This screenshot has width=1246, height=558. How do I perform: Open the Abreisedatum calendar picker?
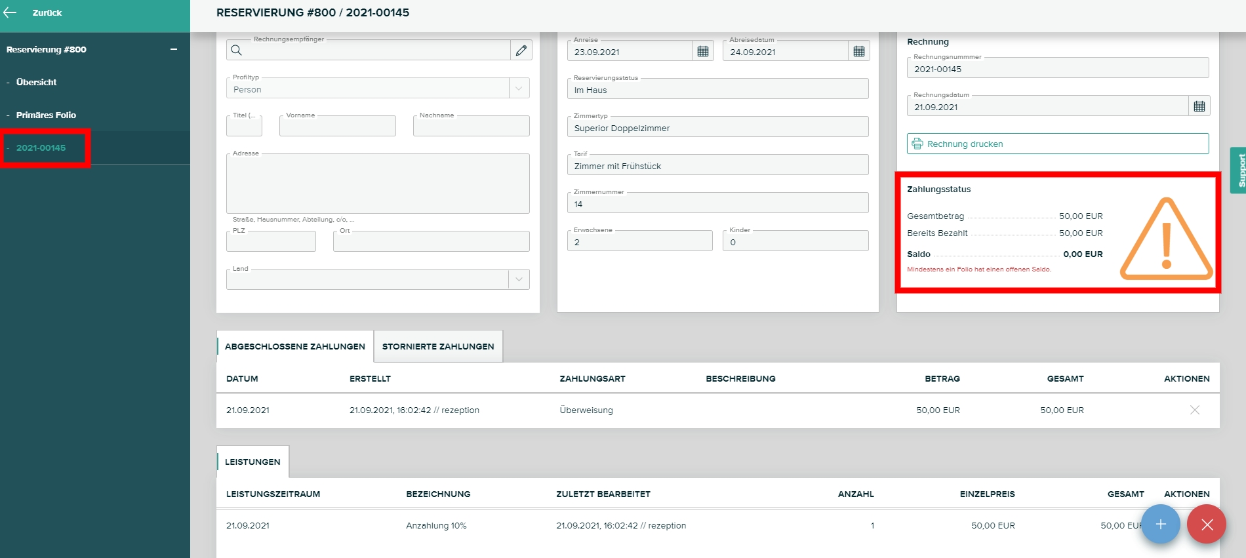click(859, 51)
